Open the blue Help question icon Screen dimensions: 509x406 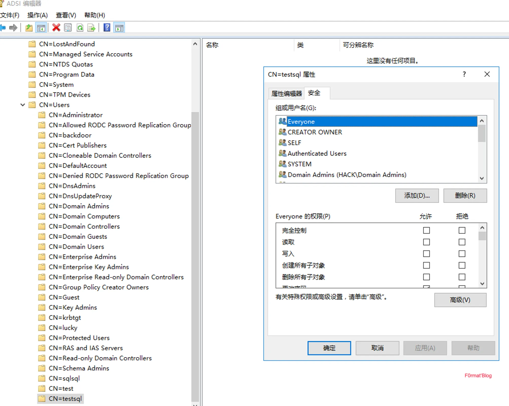107,28
